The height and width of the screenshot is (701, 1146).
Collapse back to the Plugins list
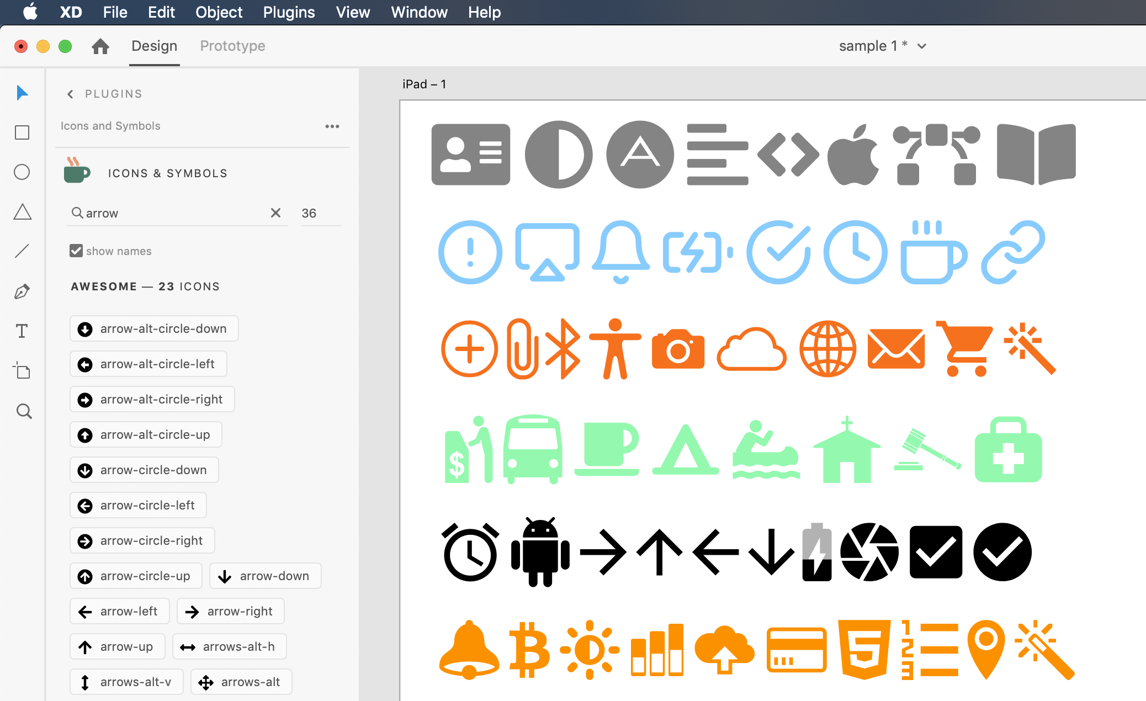click(70, 94)
